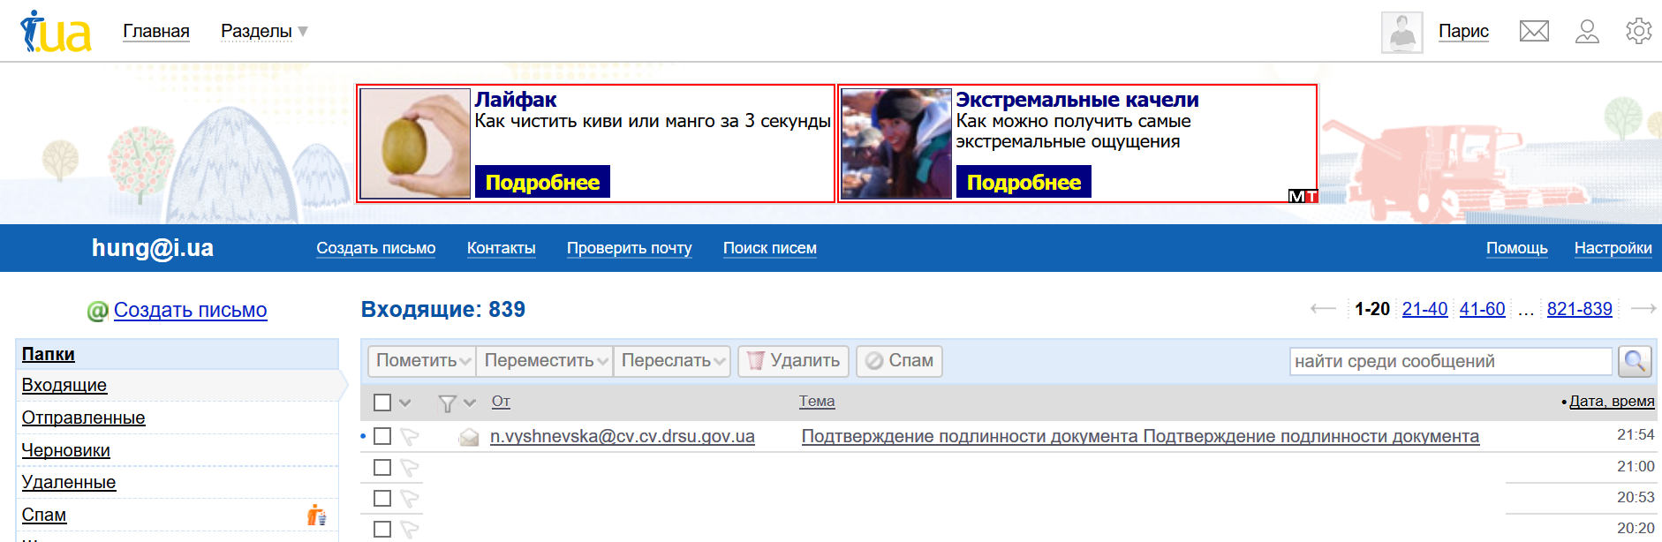Tick the checkbox of the 21:00 message
The width and height of the screenshot is (1662, 542).
tap(382, 467)
